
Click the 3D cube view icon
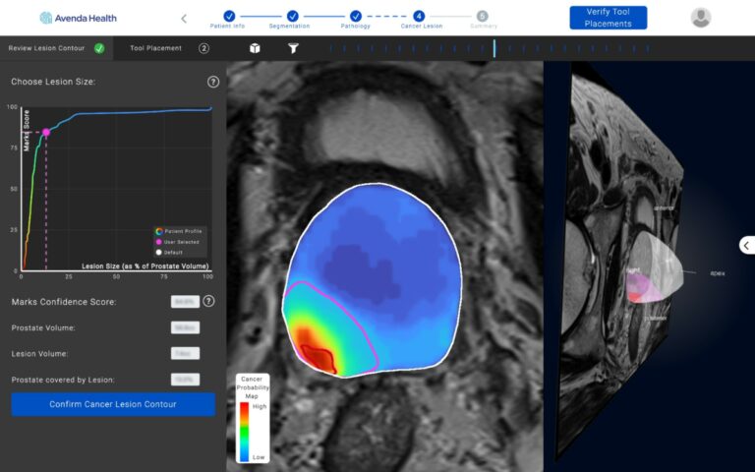tap(255, 48)
